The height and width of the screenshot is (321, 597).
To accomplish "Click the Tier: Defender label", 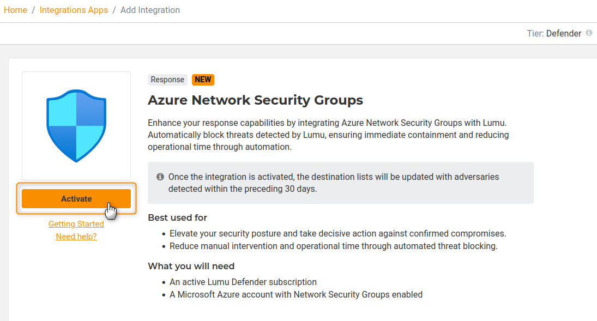I will (554, 34).
